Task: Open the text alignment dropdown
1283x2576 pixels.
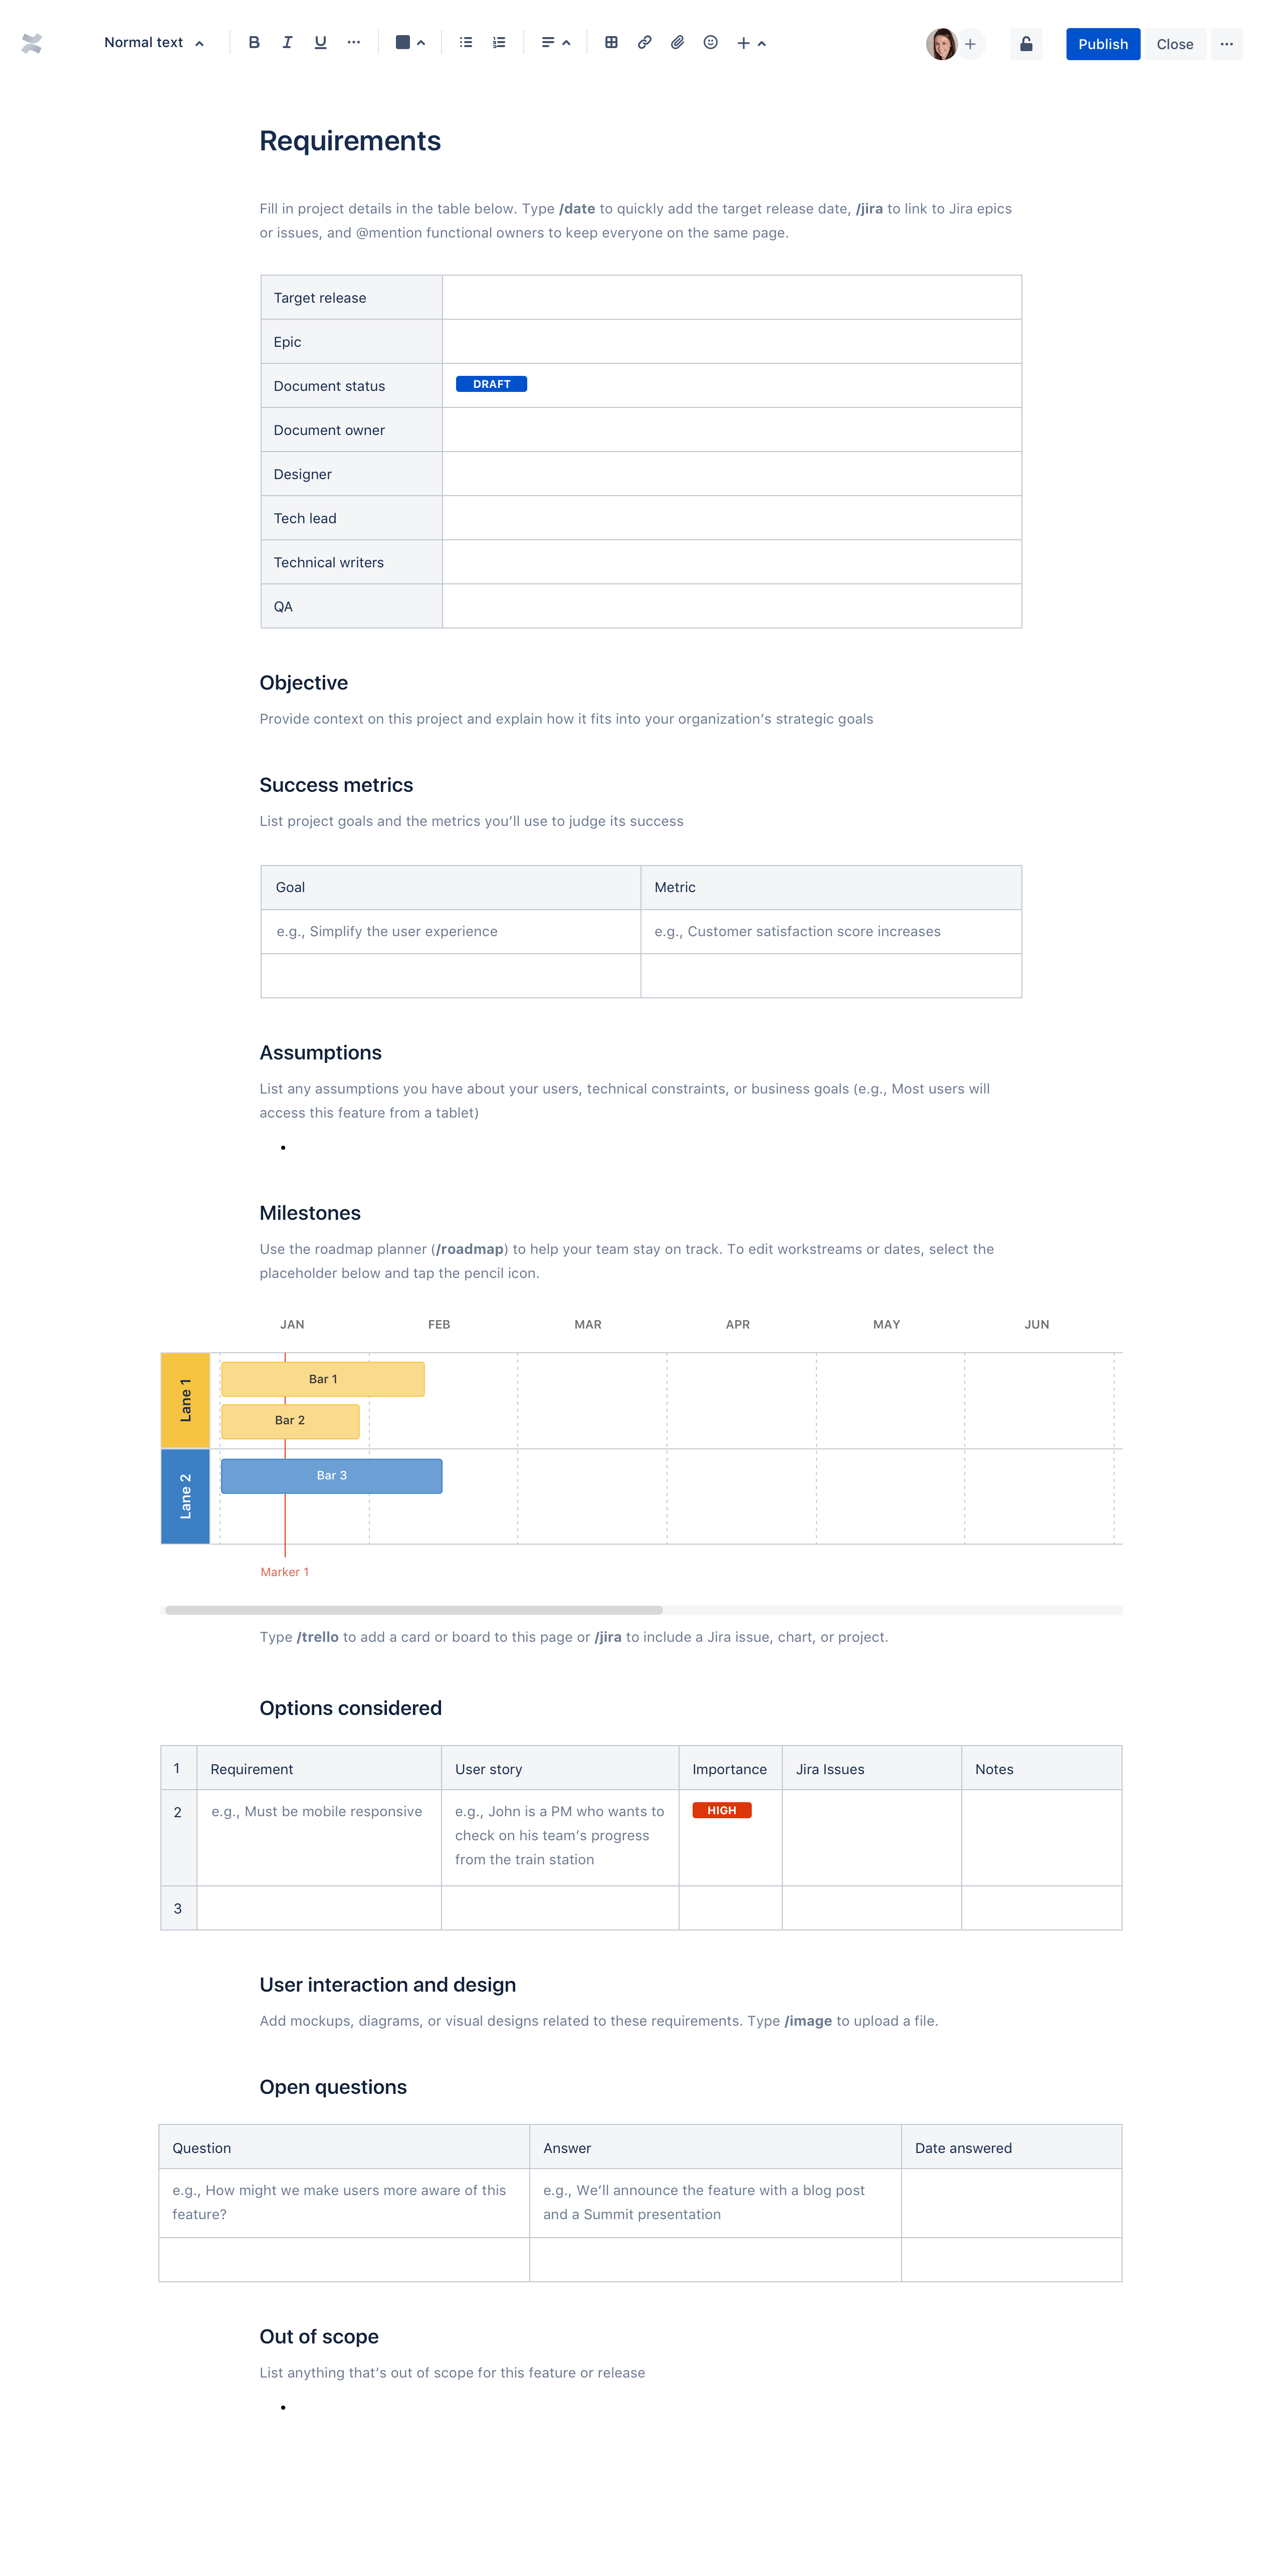Action: point(555,42)
